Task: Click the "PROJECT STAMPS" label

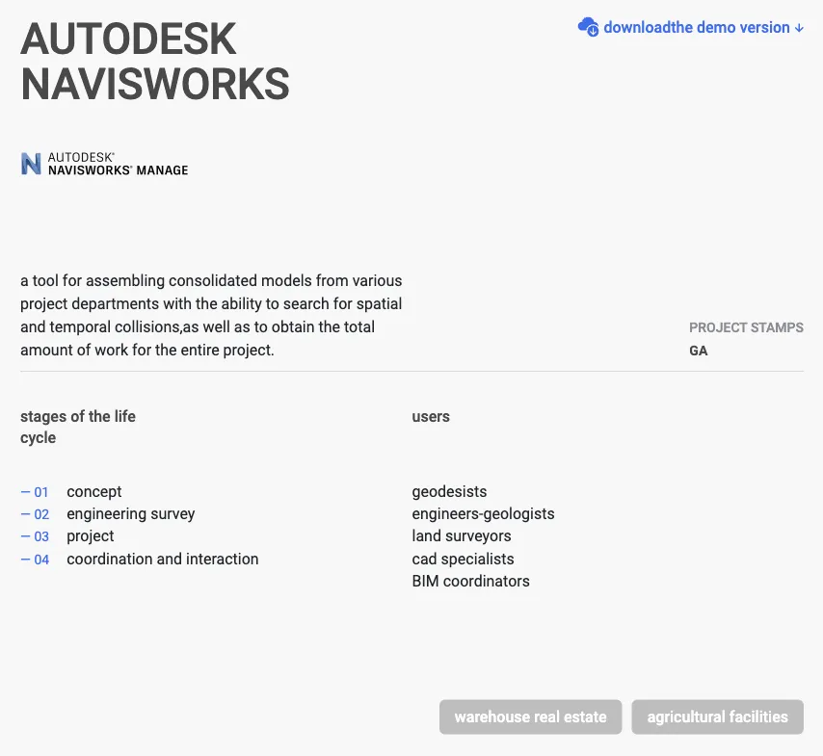Action: click(746, 327)
